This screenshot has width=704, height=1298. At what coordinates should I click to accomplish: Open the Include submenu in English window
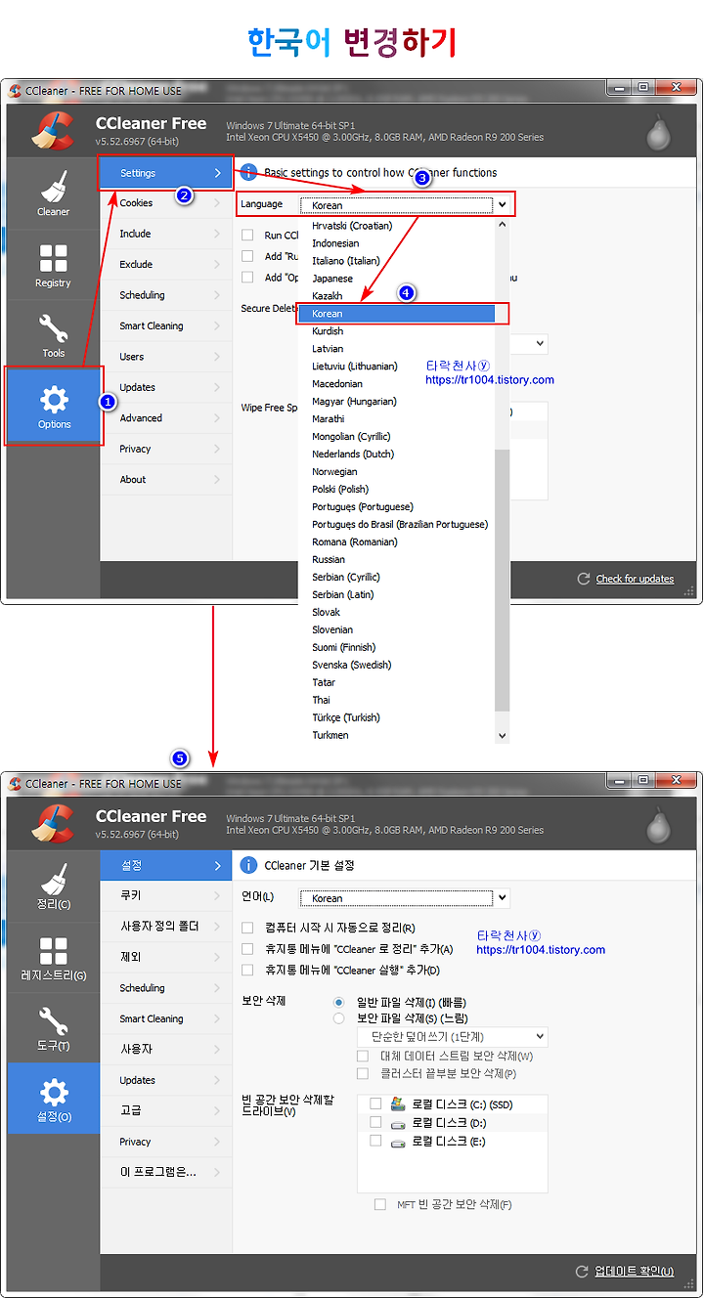[166, 234]
